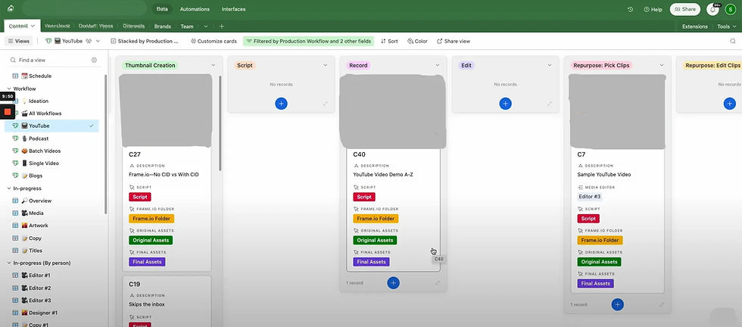The width and height of the screenshot is (742, 327).
Task: Click Frame.io Folder button on card C7
Action: [x=600, y=240]
